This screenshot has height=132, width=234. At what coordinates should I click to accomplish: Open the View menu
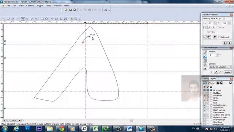click(x=21, y=5)
